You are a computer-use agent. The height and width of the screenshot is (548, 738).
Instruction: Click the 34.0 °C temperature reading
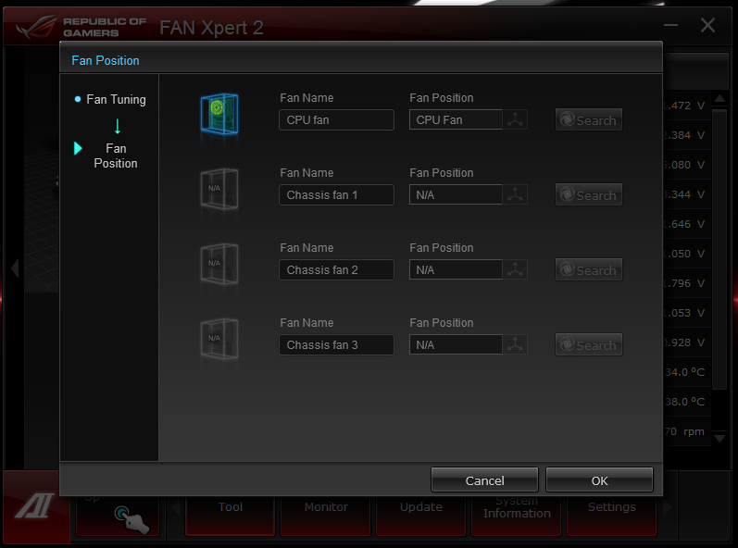(x=685, y=372)
